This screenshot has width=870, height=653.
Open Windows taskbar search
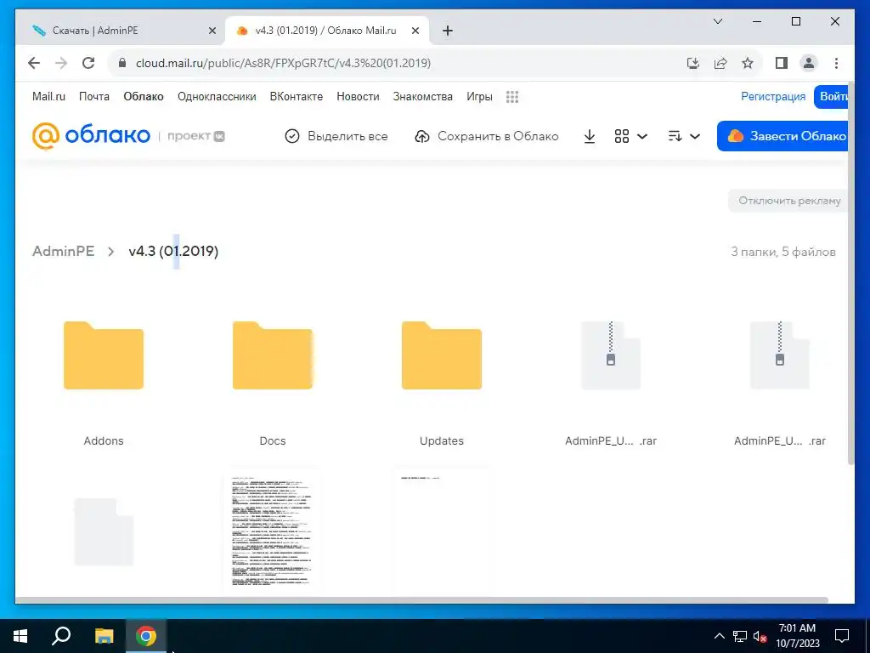pos(61,636)
